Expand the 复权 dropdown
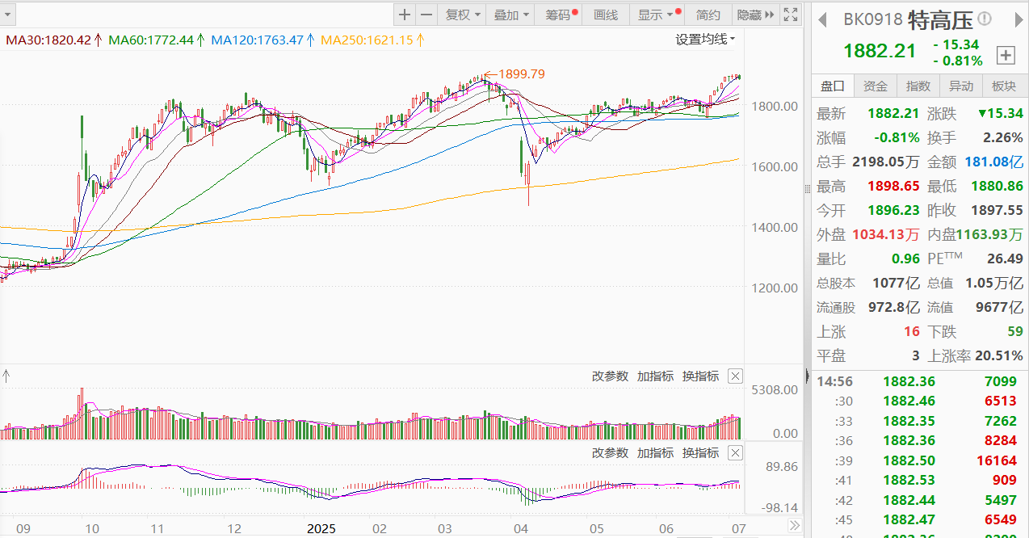Viewport: 1029px width, 538px height. (463, 15)
